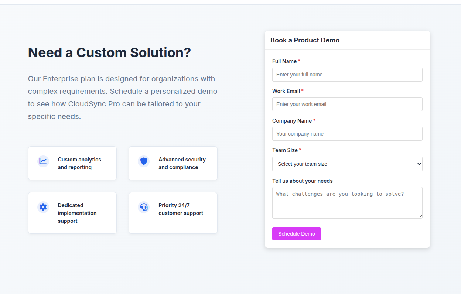This screenshot has width=461, height=294.
Task: Click the Work Email input field
Action: click(x=347, y=104)
